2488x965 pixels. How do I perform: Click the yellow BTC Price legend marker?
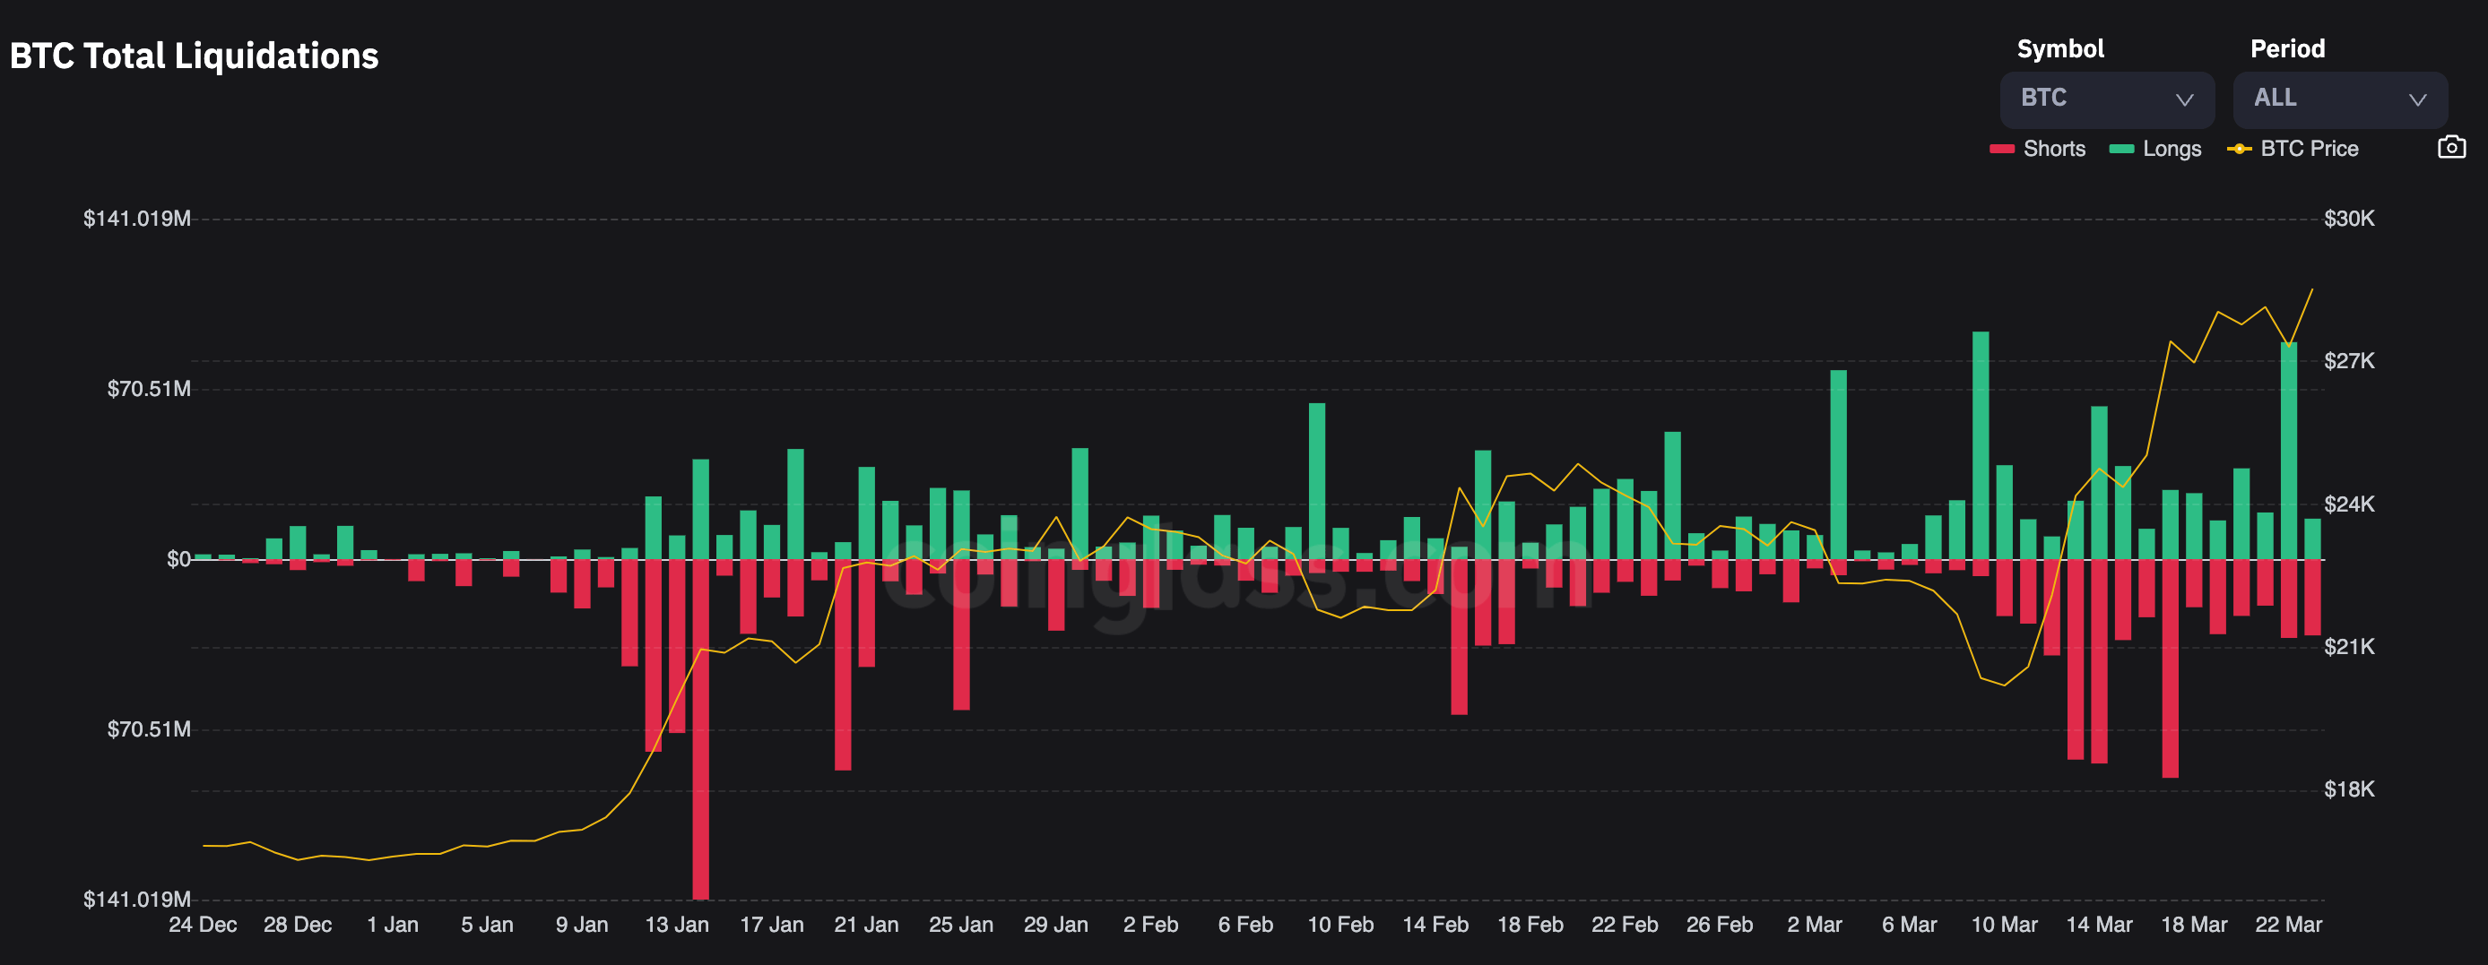click(x=2238, y=150)
